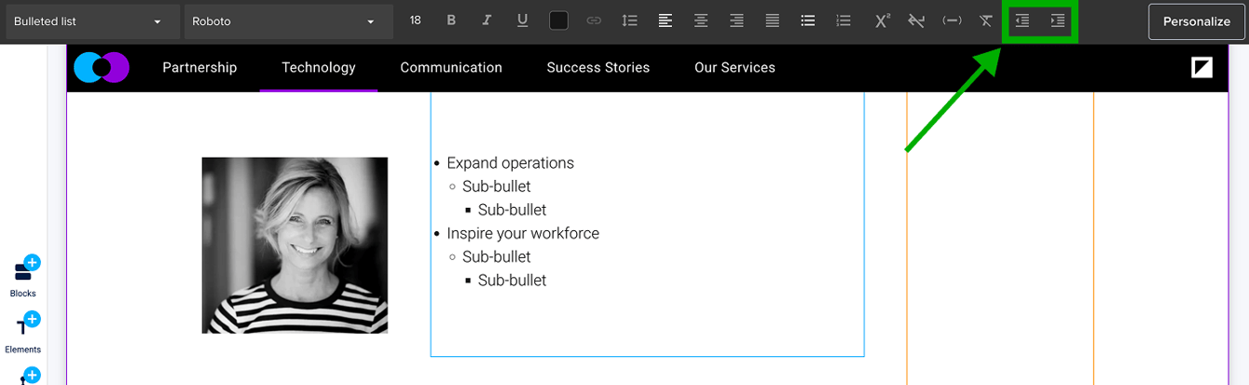
Task: Switch to the Communication tab
Action: click(451, 67)
